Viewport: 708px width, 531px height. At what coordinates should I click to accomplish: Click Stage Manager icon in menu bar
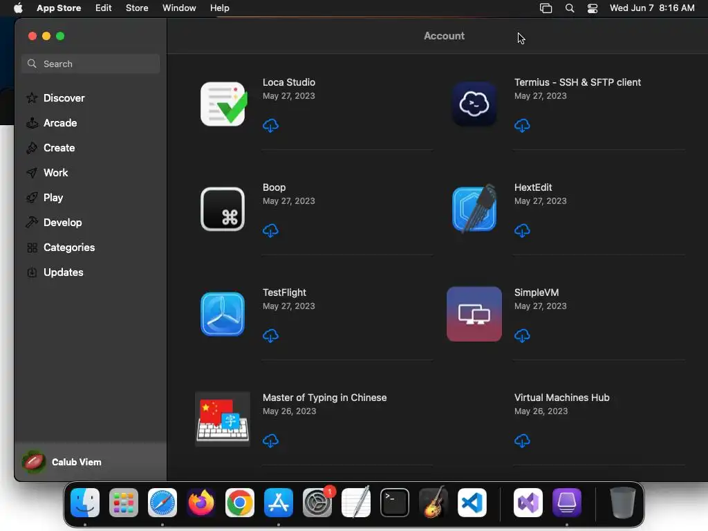pos(546,8)
